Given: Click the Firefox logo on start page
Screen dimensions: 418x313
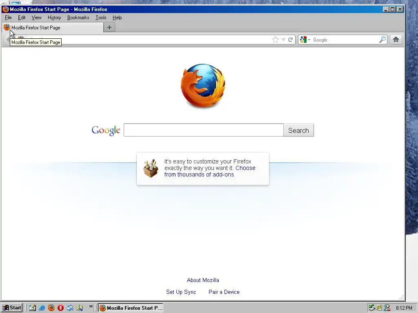Looking at the screenshot, I should [203, 86].
